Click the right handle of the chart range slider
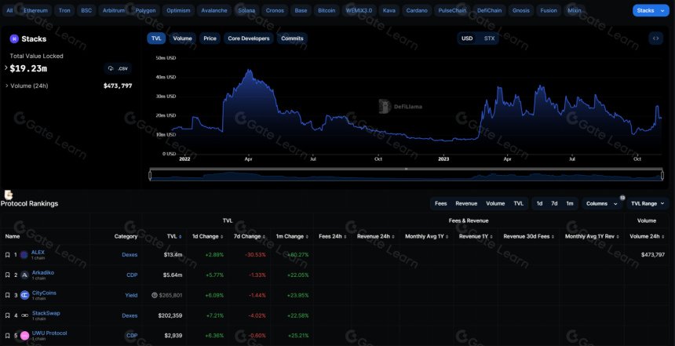 (x=662, y=176)
